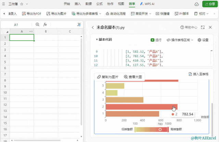219x142 pixels.
Task: Open script 设置 gear settings
Action: [203, 40]
